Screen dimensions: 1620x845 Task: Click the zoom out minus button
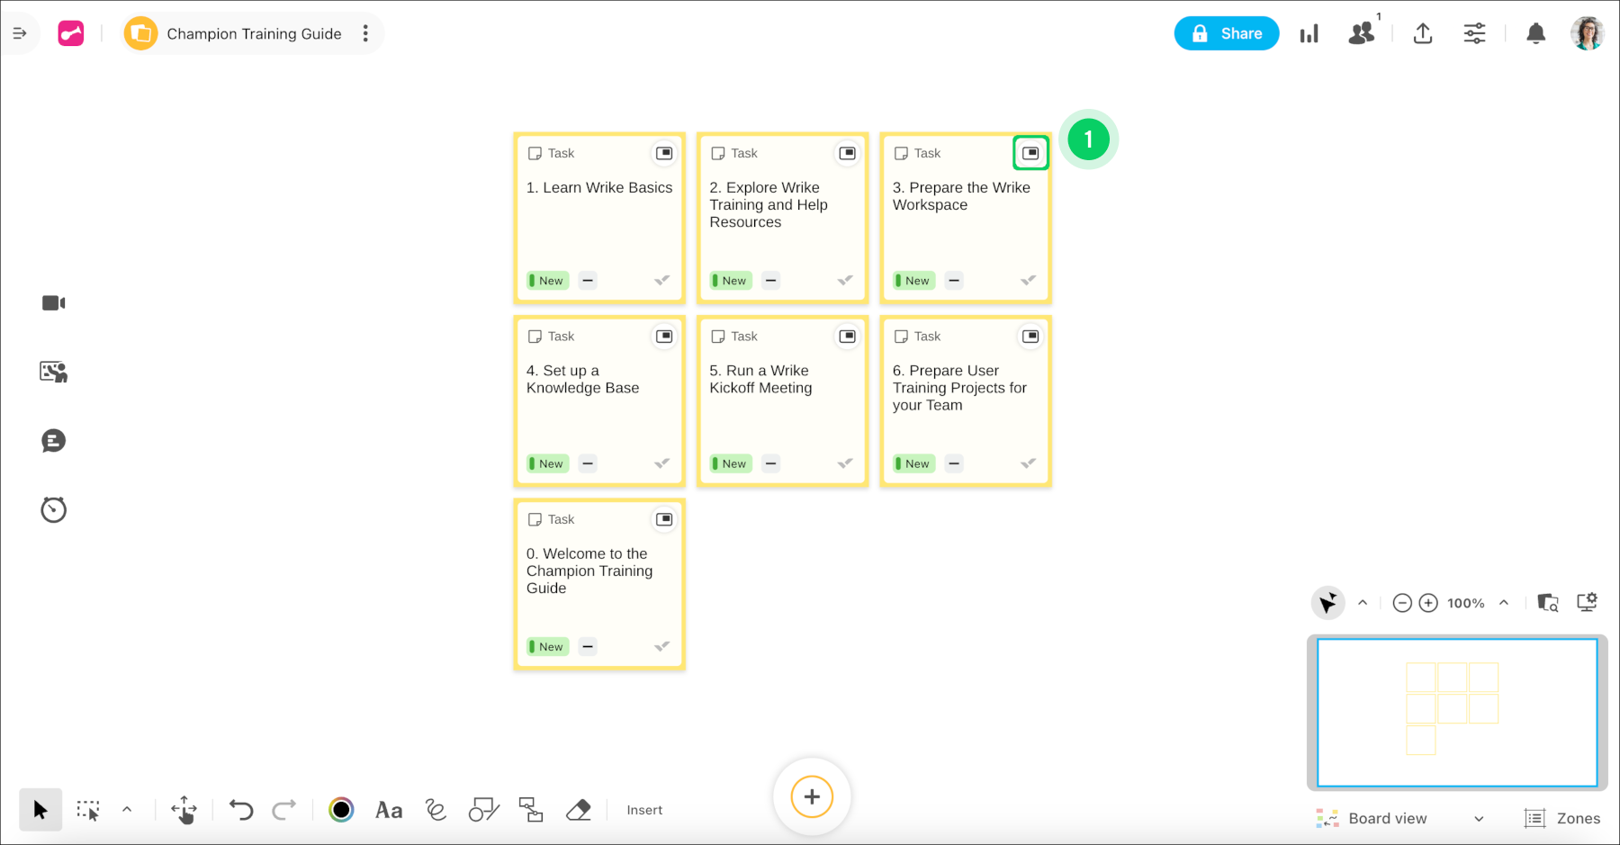point(1402,603)
